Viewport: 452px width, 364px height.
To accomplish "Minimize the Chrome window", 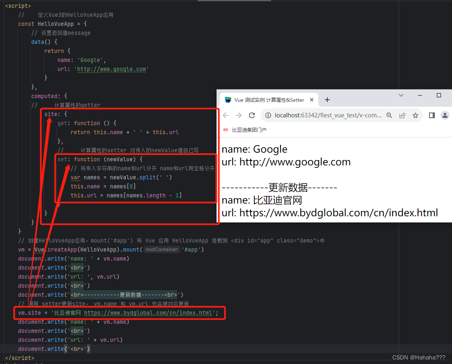I will pyautogui.click(x=420, y=95).
